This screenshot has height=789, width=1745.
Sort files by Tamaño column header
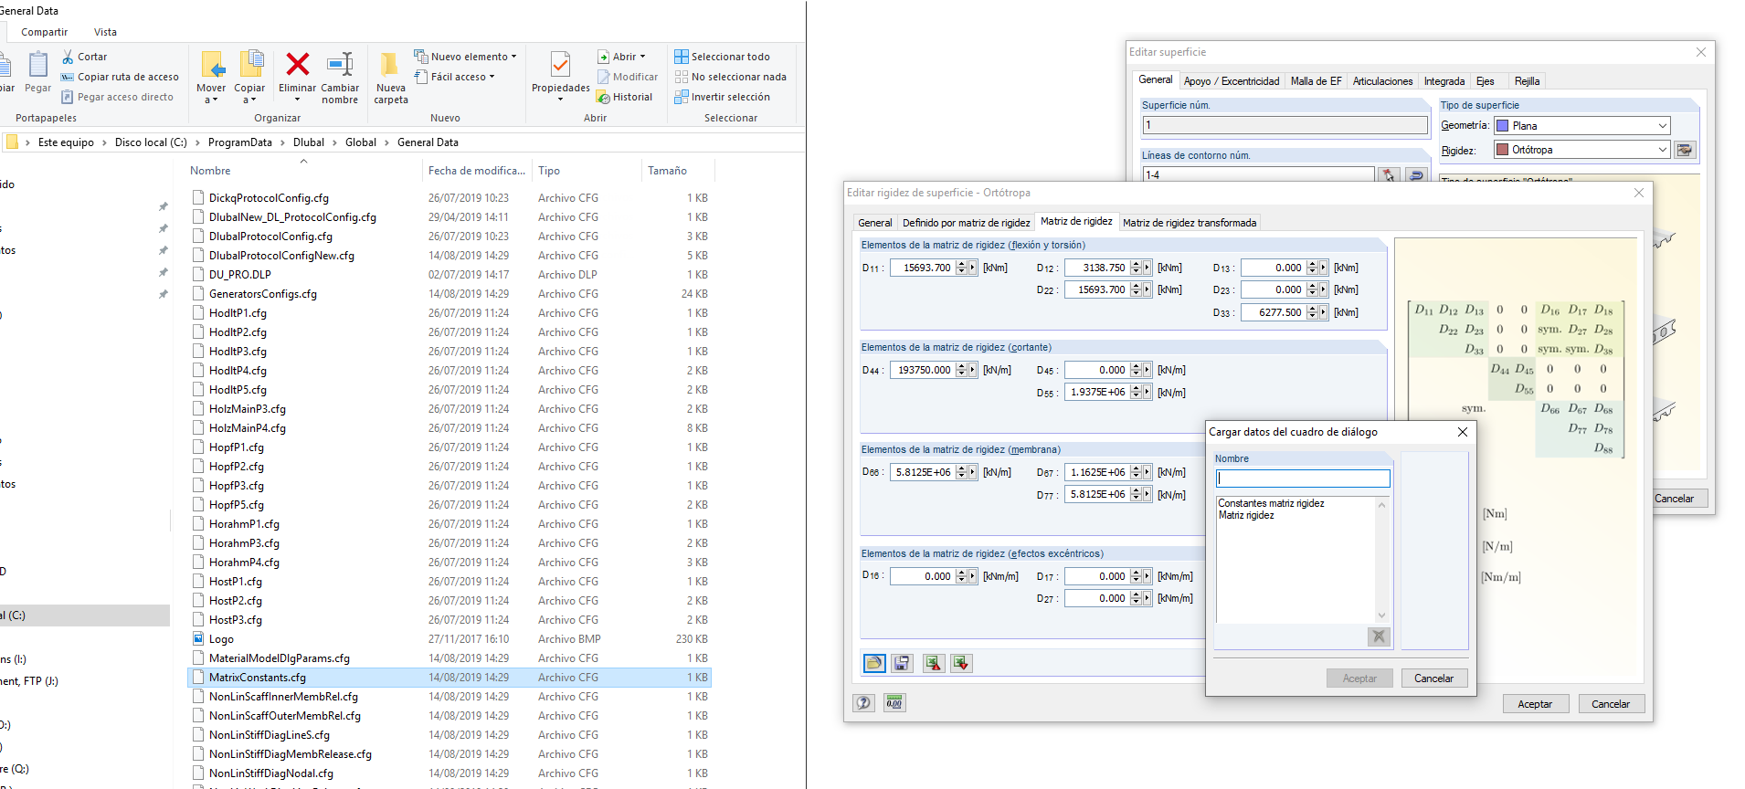click(x=667, y=171)
